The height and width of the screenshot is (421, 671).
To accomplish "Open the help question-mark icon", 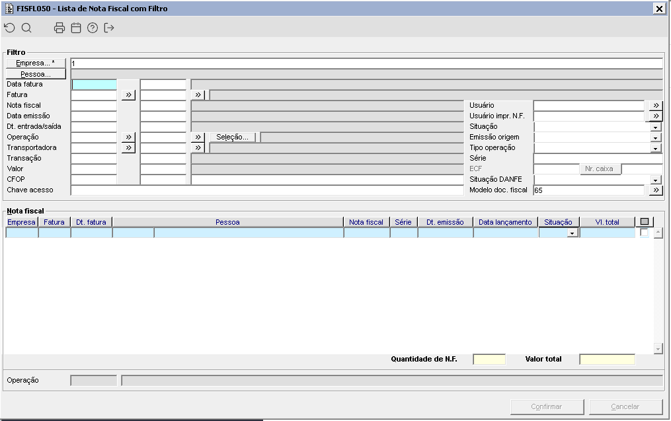I will [93, 28].
